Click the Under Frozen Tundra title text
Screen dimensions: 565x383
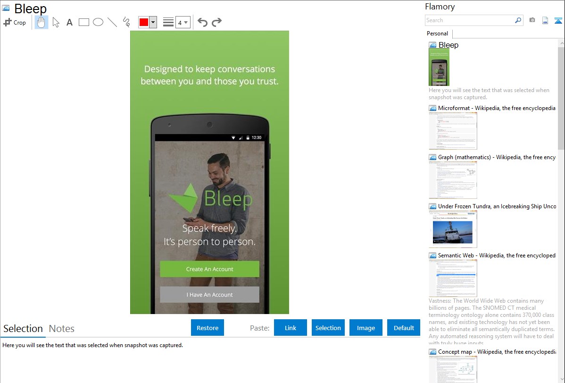pos(497,206)
